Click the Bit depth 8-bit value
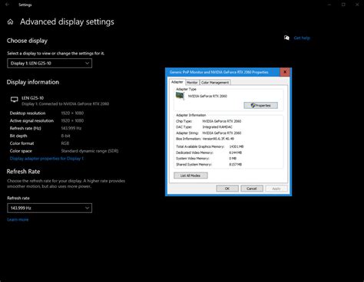 (x=65, y=136)
